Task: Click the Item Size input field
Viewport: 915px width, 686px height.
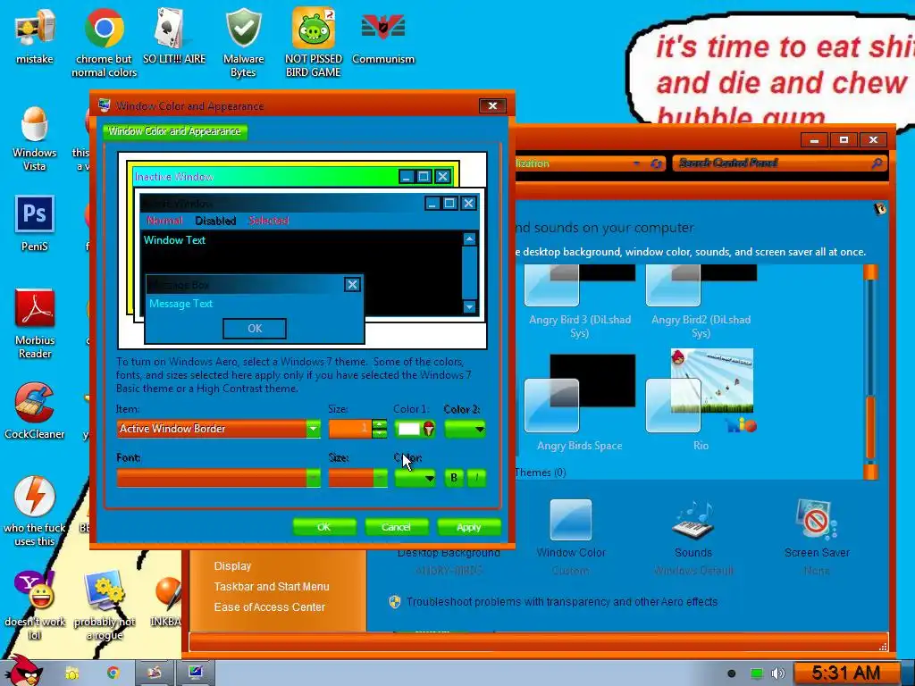Action: [x=350, y=429]
